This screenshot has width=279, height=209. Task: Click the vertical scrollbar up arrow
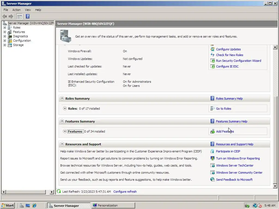(x=275, y=47)
